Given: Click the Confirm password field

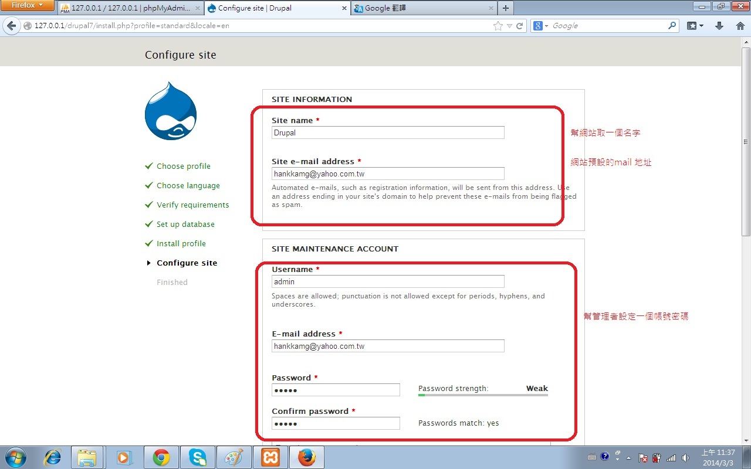Looking at the screenshot, I should 336,423.
